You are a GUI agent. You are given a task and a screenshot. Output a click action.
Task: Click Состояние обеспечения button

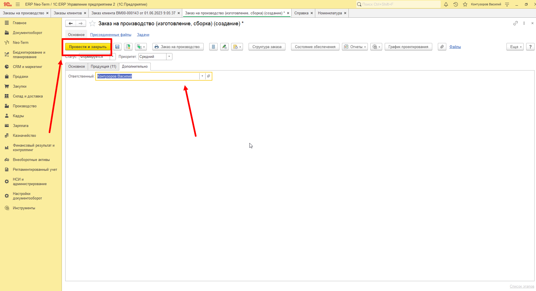tap(315, 47)
